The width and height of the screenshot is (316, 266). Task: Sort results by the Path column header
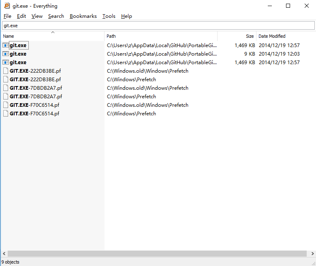161,36
